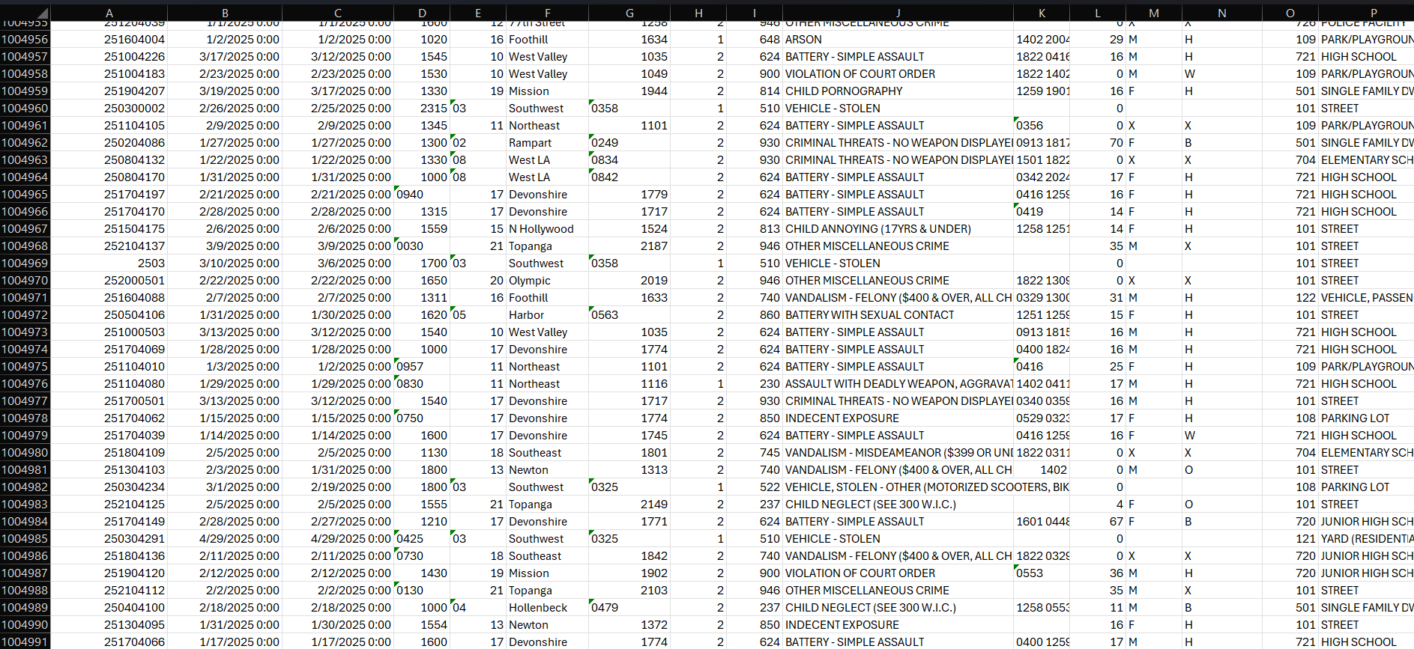Select column A header
The height and width of the screenshot is (649, 1414).
[109, 13]
